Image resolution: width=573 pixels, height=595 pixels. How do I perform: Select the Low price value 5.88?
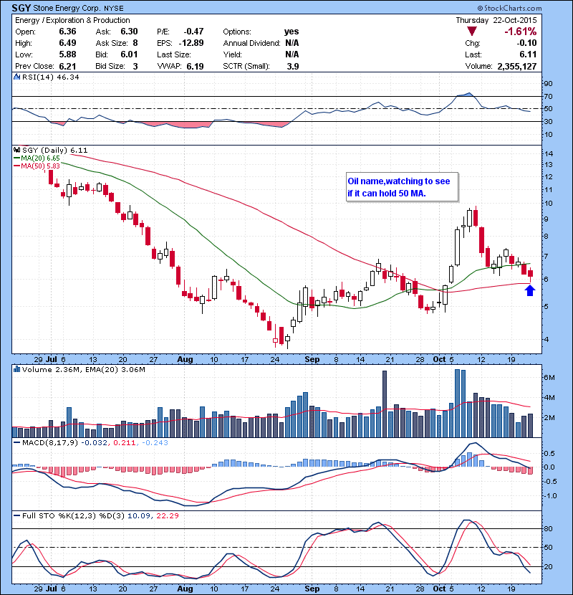pyautogui.click(x=67, y=54)
